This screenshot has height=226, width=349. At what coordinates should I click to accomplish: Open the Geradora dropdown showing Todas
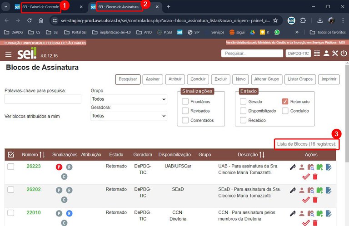coord(129,116)
